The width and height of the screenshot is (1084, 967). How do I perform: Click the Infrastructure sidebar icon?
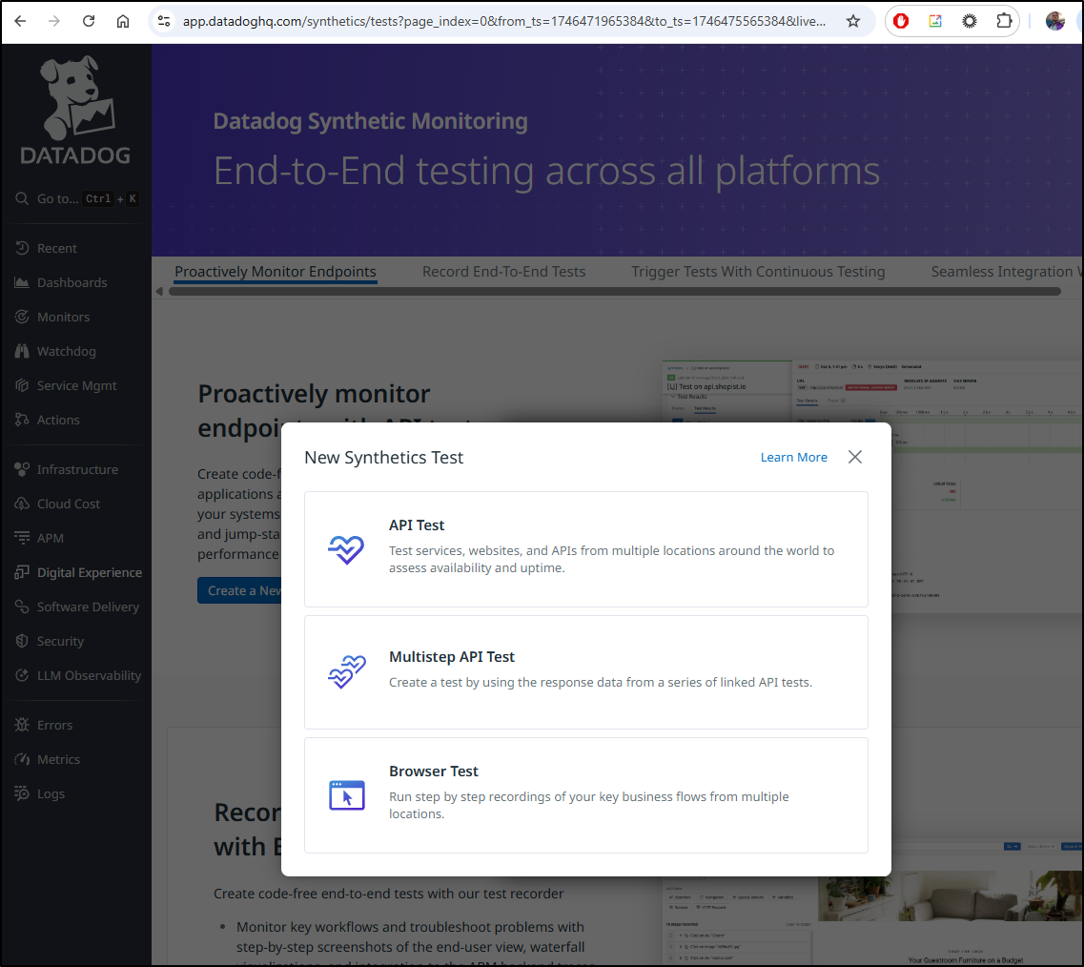tap(22, 469)
